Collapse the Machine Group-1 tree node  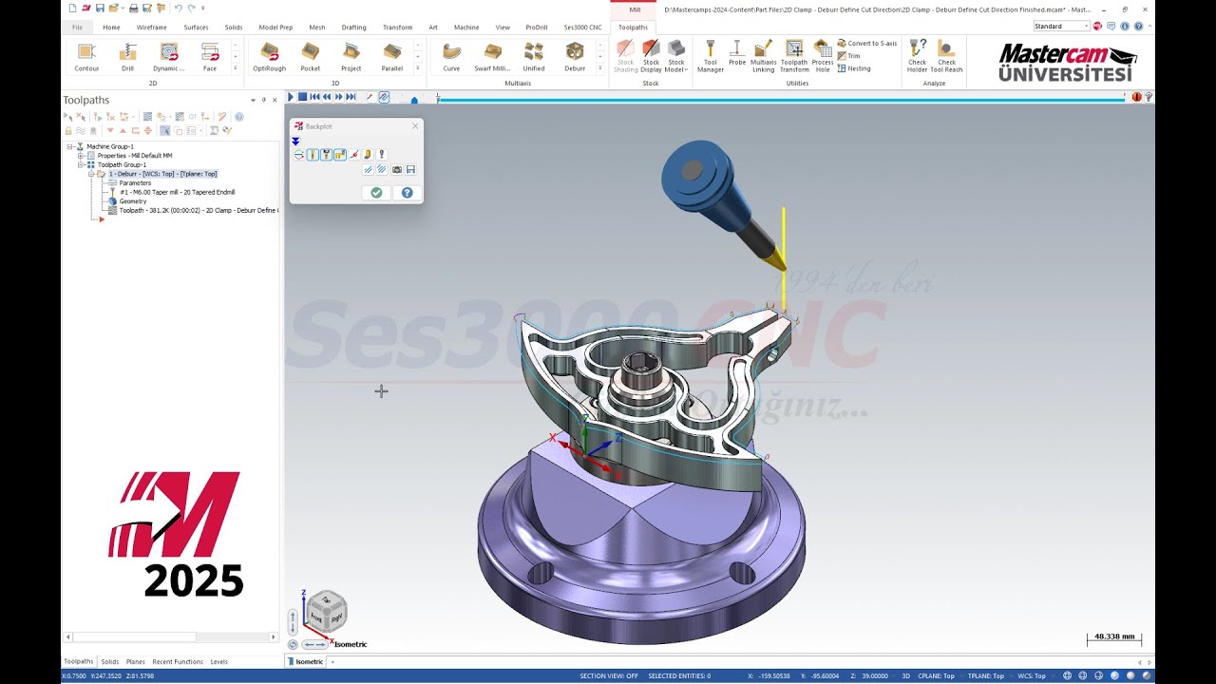[69, 146]
